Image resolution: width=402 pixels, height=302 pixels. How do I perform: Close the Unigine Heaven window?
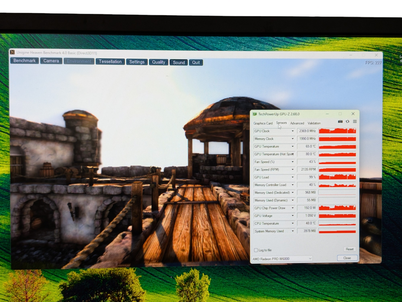point(376,55)
